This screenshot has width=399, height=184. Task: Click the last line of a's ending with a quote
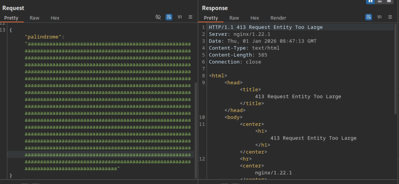(x=72, y=168)
